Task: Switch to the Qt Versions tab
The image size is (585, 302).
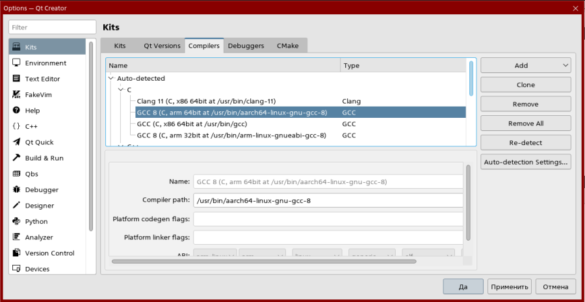Action: (x=162, y=46)
